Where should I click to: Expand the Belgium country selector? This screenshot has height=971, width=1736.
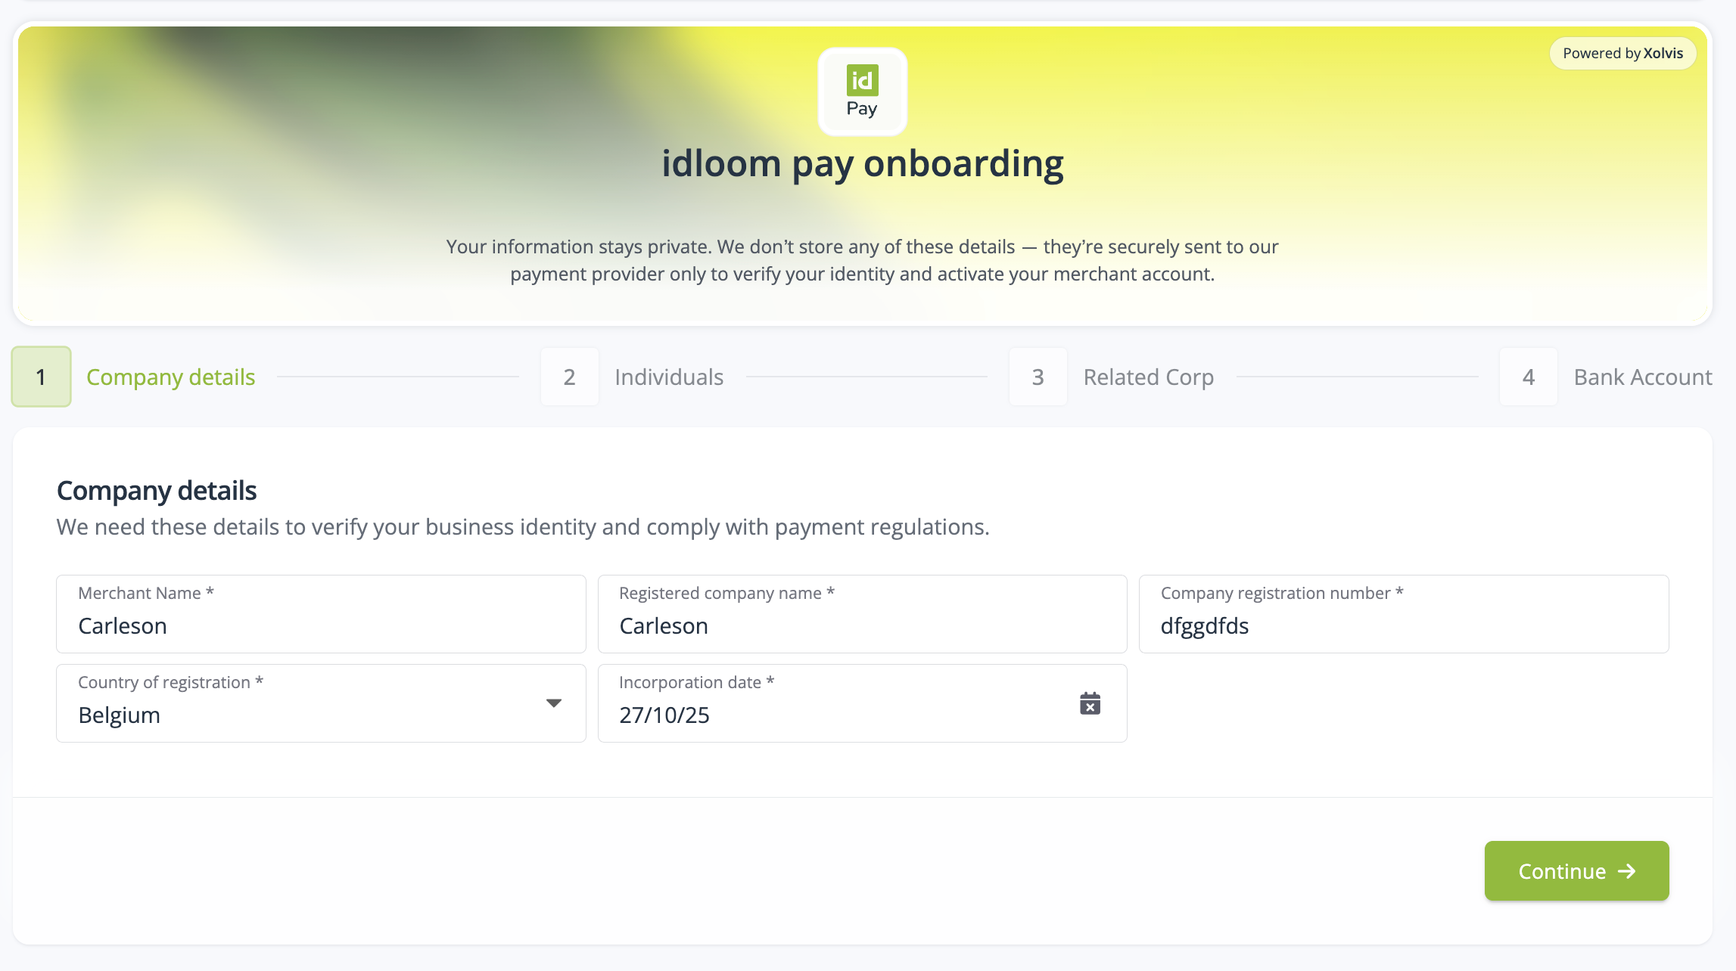click(320, 715)
